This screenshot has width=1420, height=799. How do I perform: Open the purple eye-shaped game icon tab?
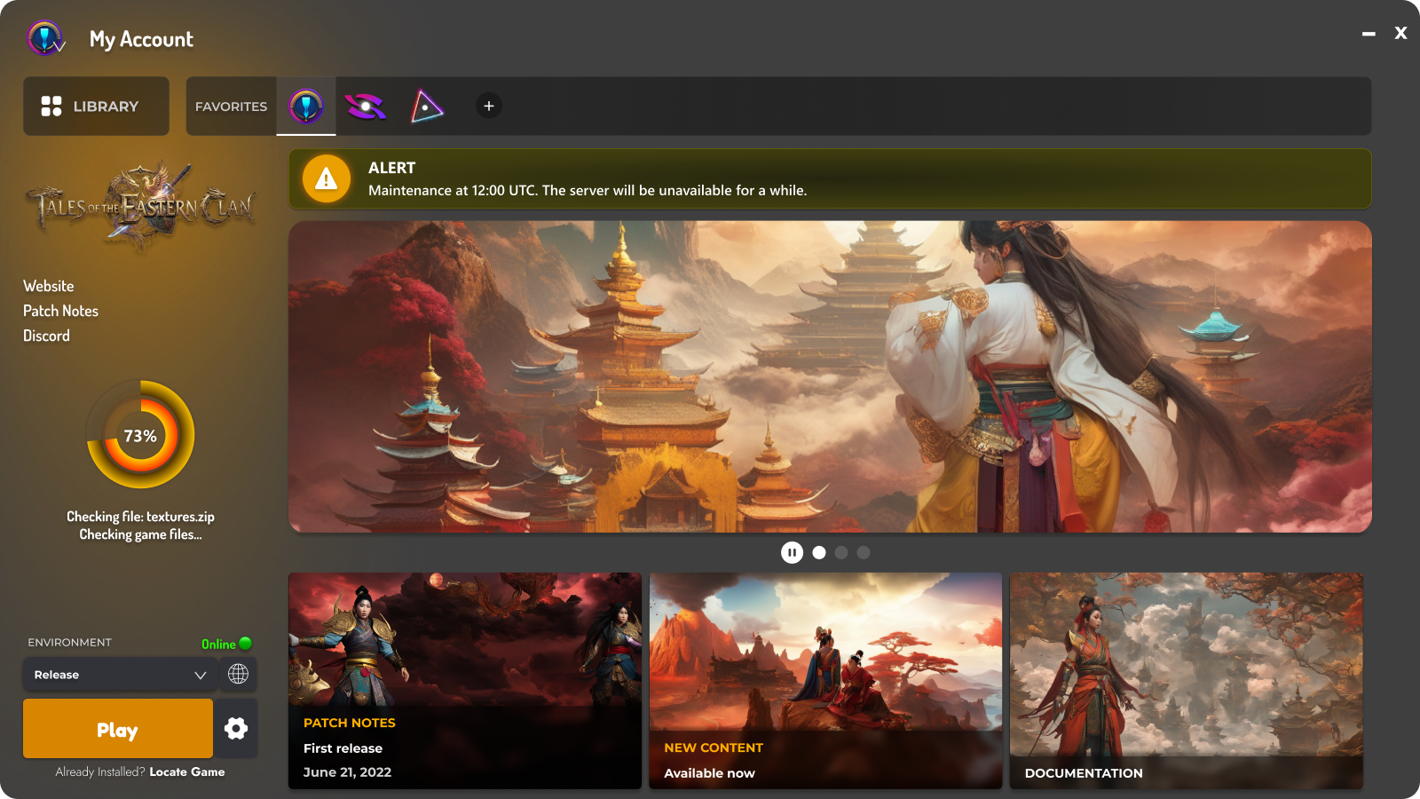click(366, 106)
